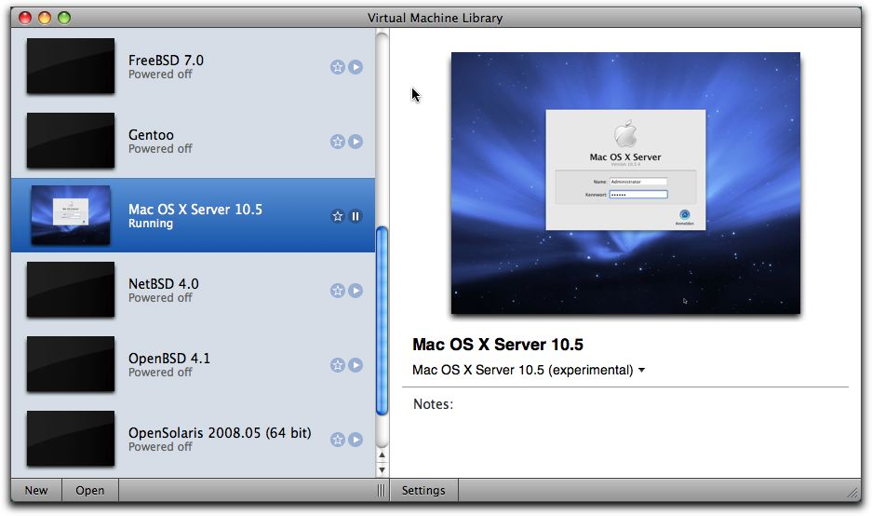Screen dimensions: 872x516
Task: Click the New button
Action: coord(36,491)
